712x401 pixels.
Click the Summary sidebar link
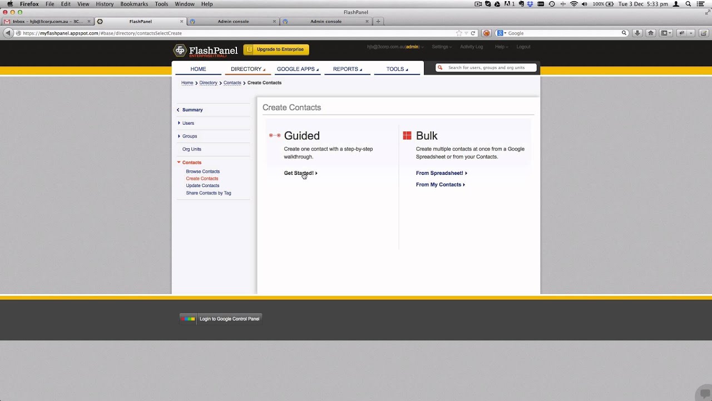192,110
